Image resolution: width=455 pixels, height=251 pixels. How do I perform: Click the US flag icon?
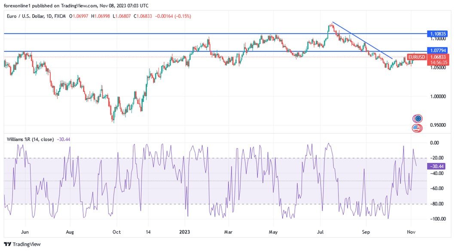click(417, 127)
